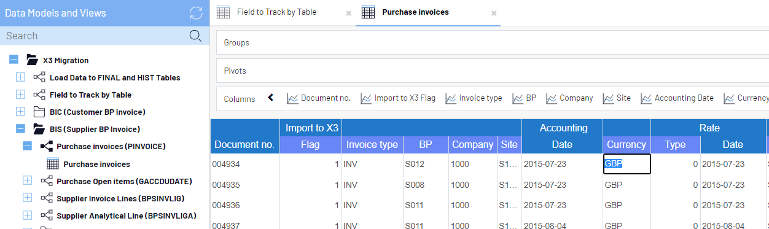Click Invoice type column chip
The height and width of the screenshot is (229, 769).
tap(474, 98)
